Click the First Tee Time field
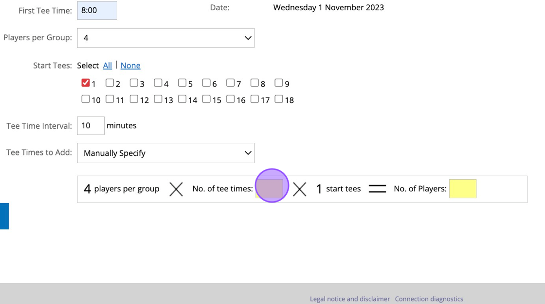 [x=97, y=10]
